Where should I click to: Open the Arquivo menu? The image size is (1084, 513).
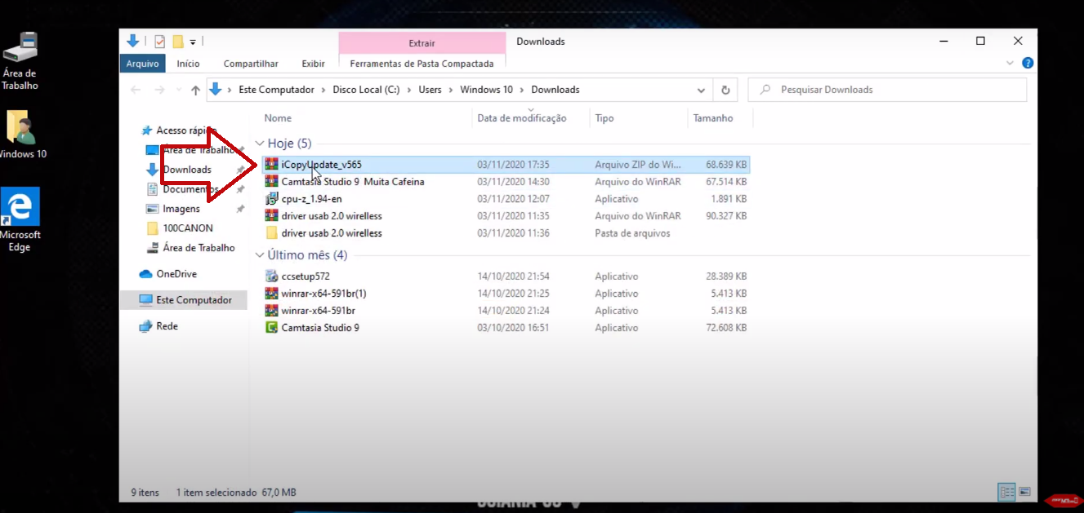click(142, 64)
